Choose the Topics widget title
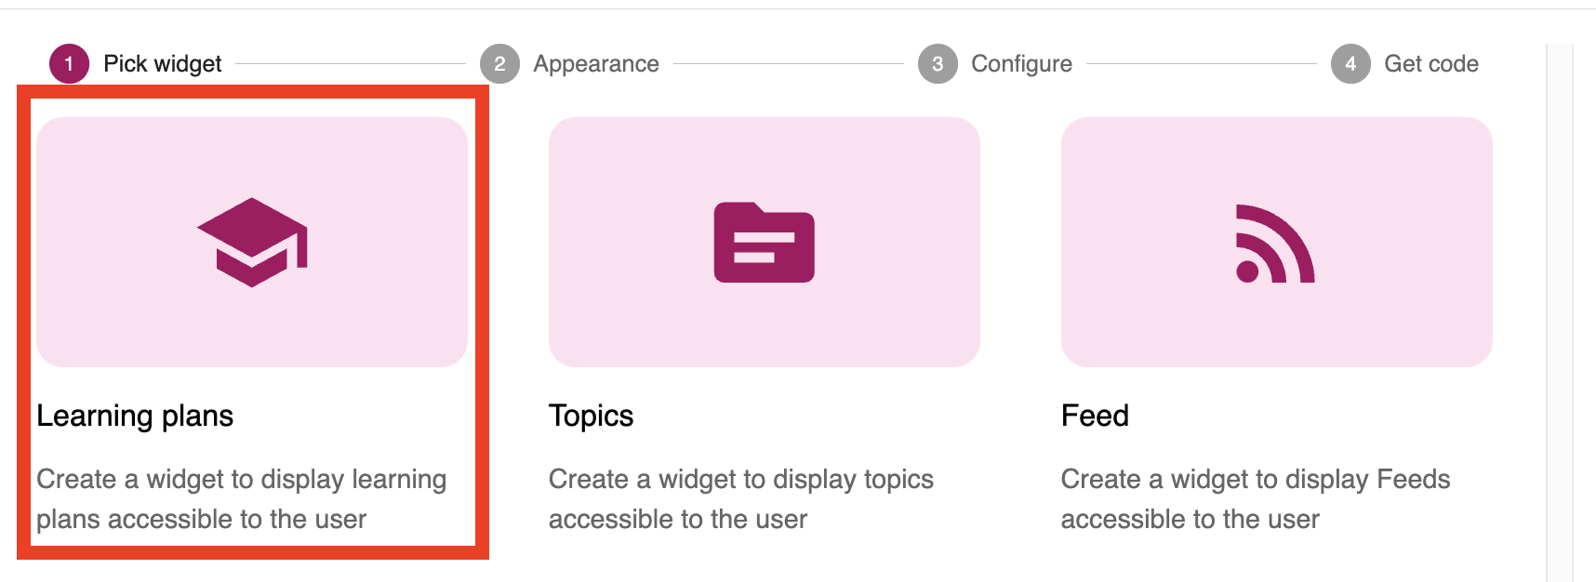Screen dimensions: 1596x582 [x=591, y=416]
